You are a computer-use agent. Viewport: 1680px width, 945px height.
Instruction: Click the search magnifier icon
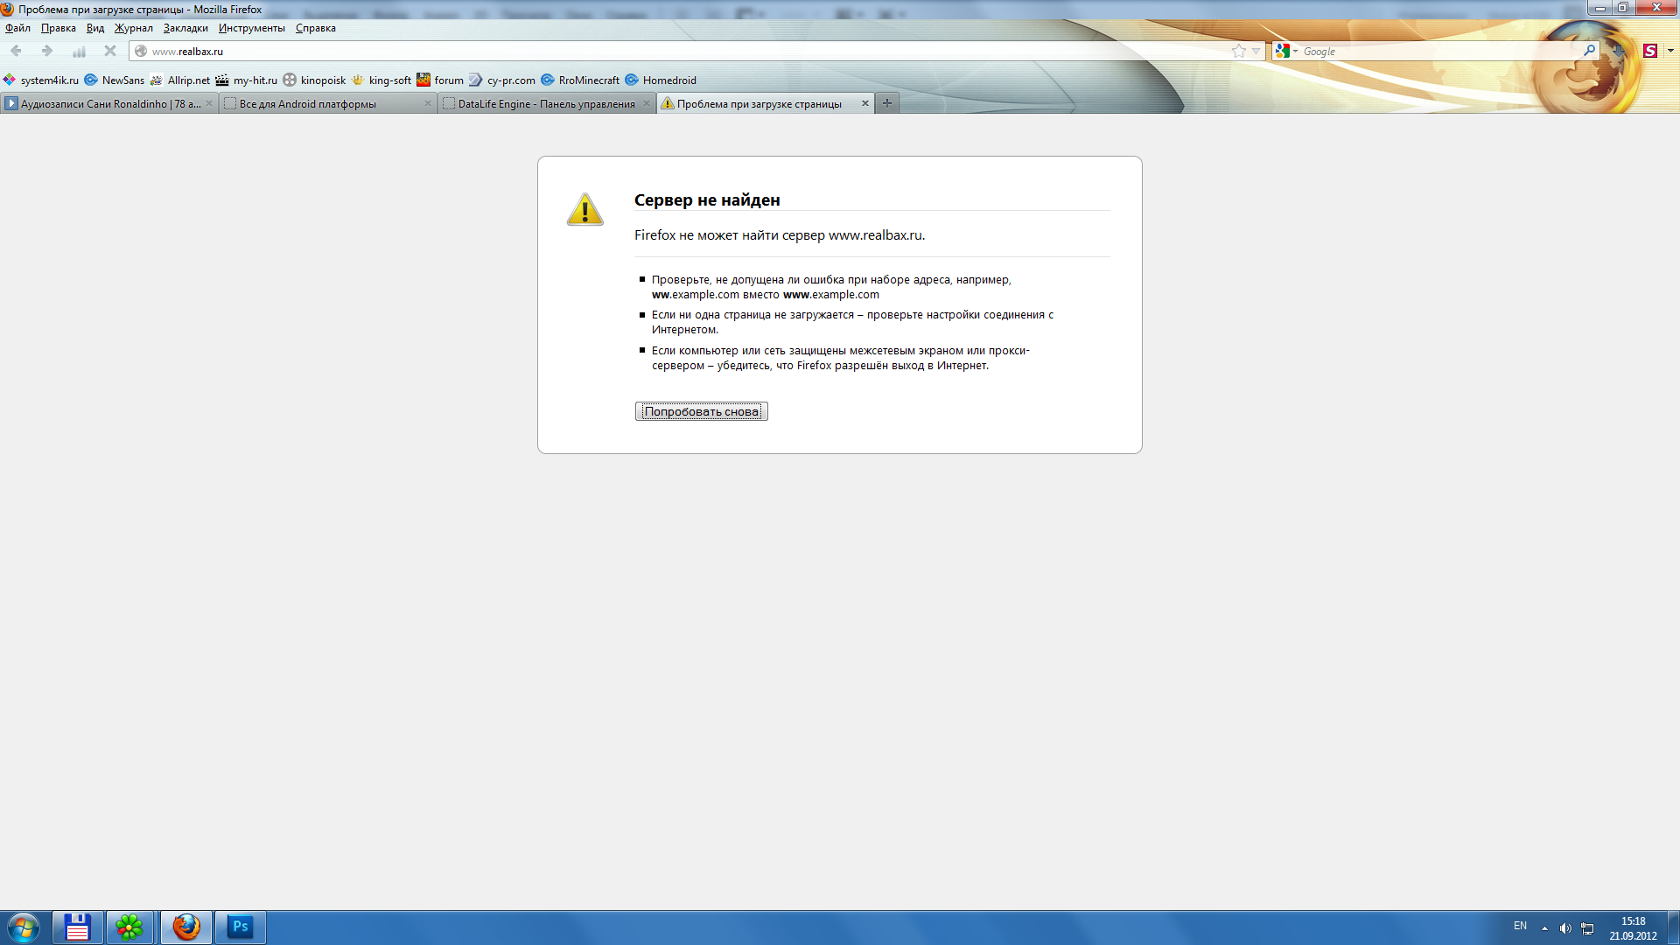1589,51
